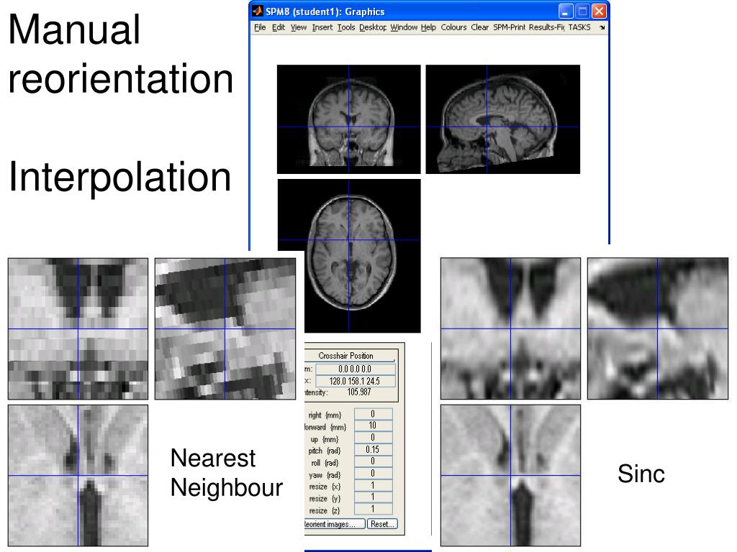
Task: Minimize the SPM8 Graphics window
Action: click(x=566, y=11)
